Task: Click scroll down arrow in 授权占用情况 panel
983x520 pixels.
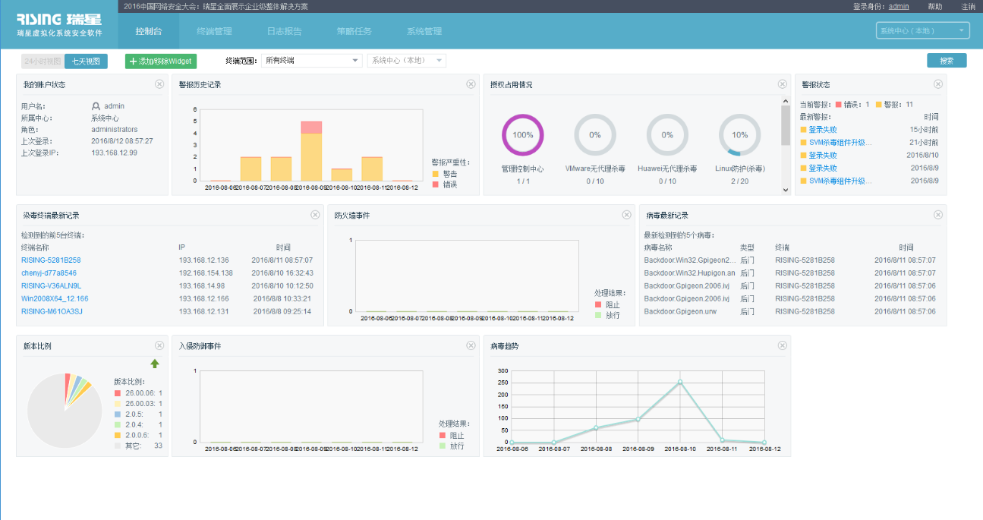Action: [x=786, y=190]
